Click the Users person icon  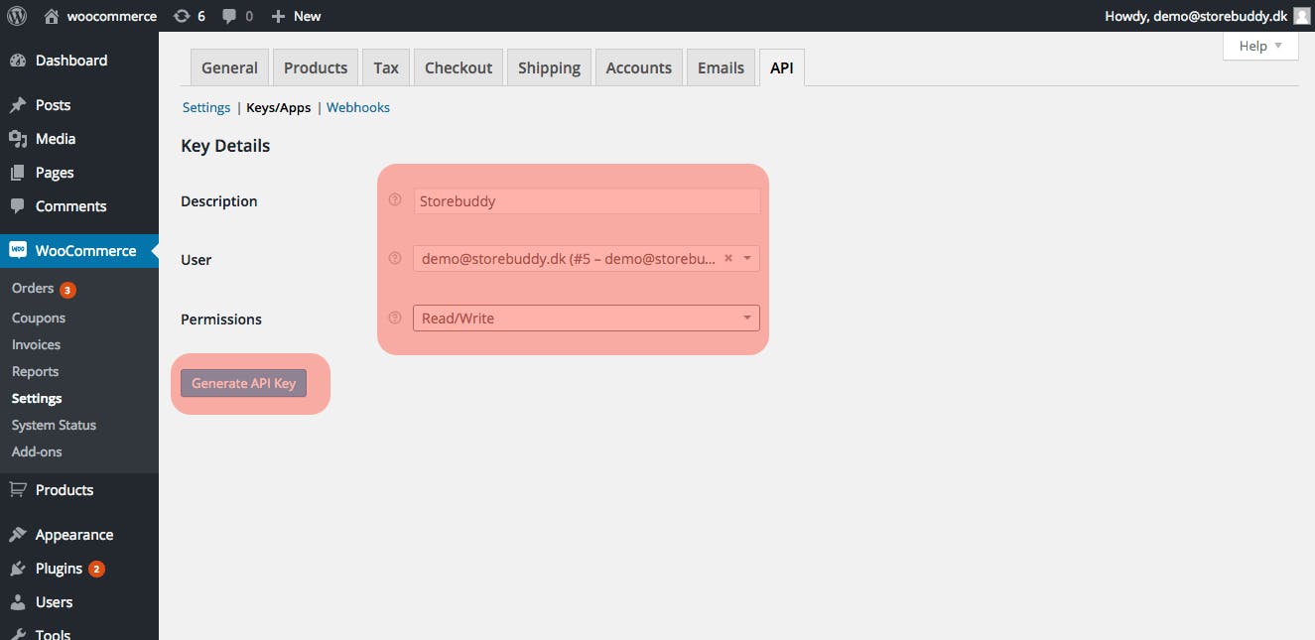(18, 602)
